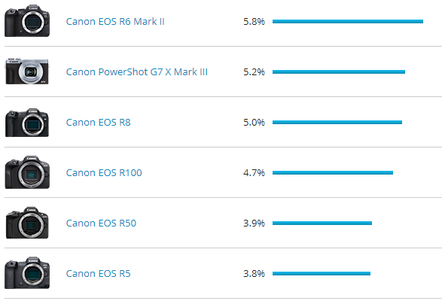Click the 4.7% popularity bar

(333, 173)
